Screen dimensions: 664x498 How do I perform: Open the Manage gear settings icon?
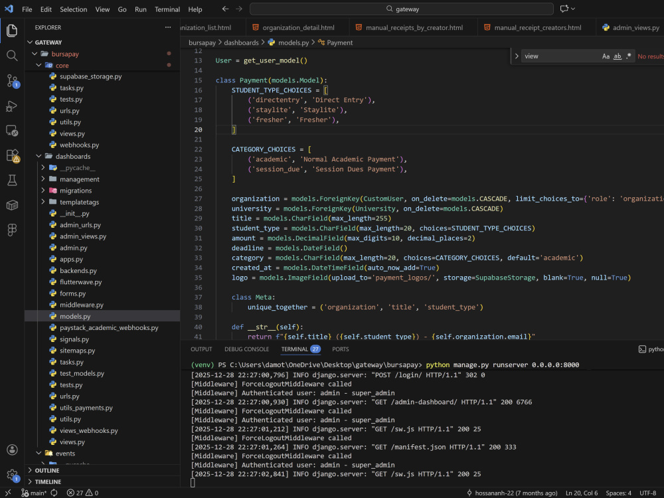point(13,475)
